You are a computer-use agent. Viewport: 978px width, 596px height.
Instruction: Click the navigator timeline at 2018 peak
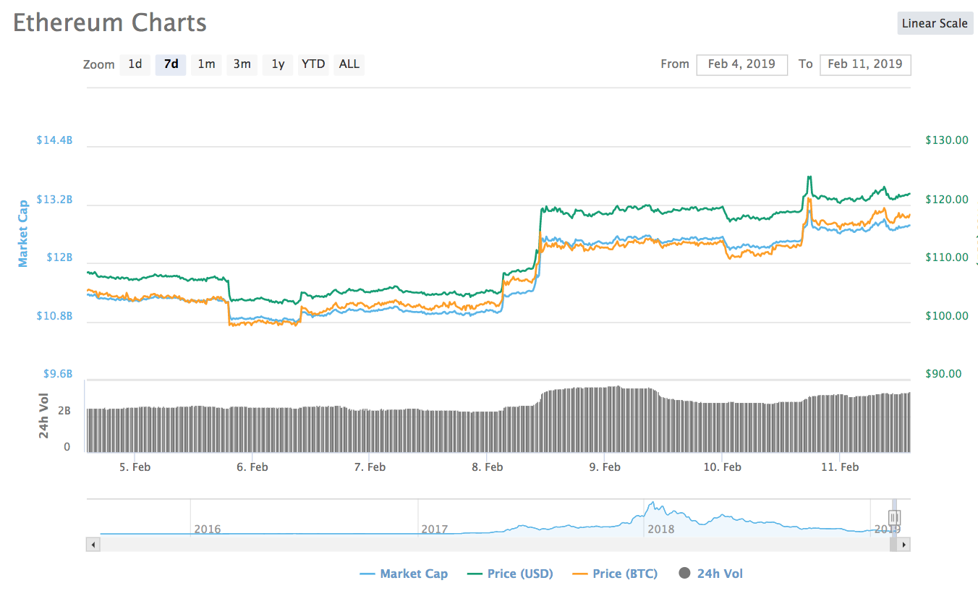click(x=652, y=504)
